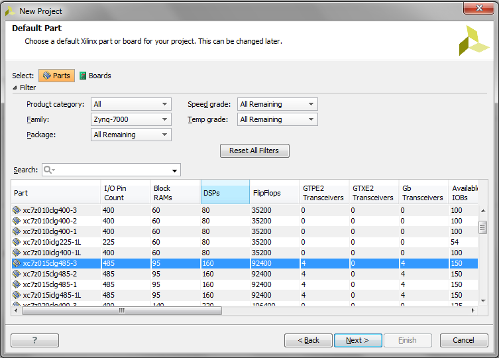Screen dimensions: 499x358
Task: Sort by Gb Transceivers column header
Action: click(x=423, y=193)
